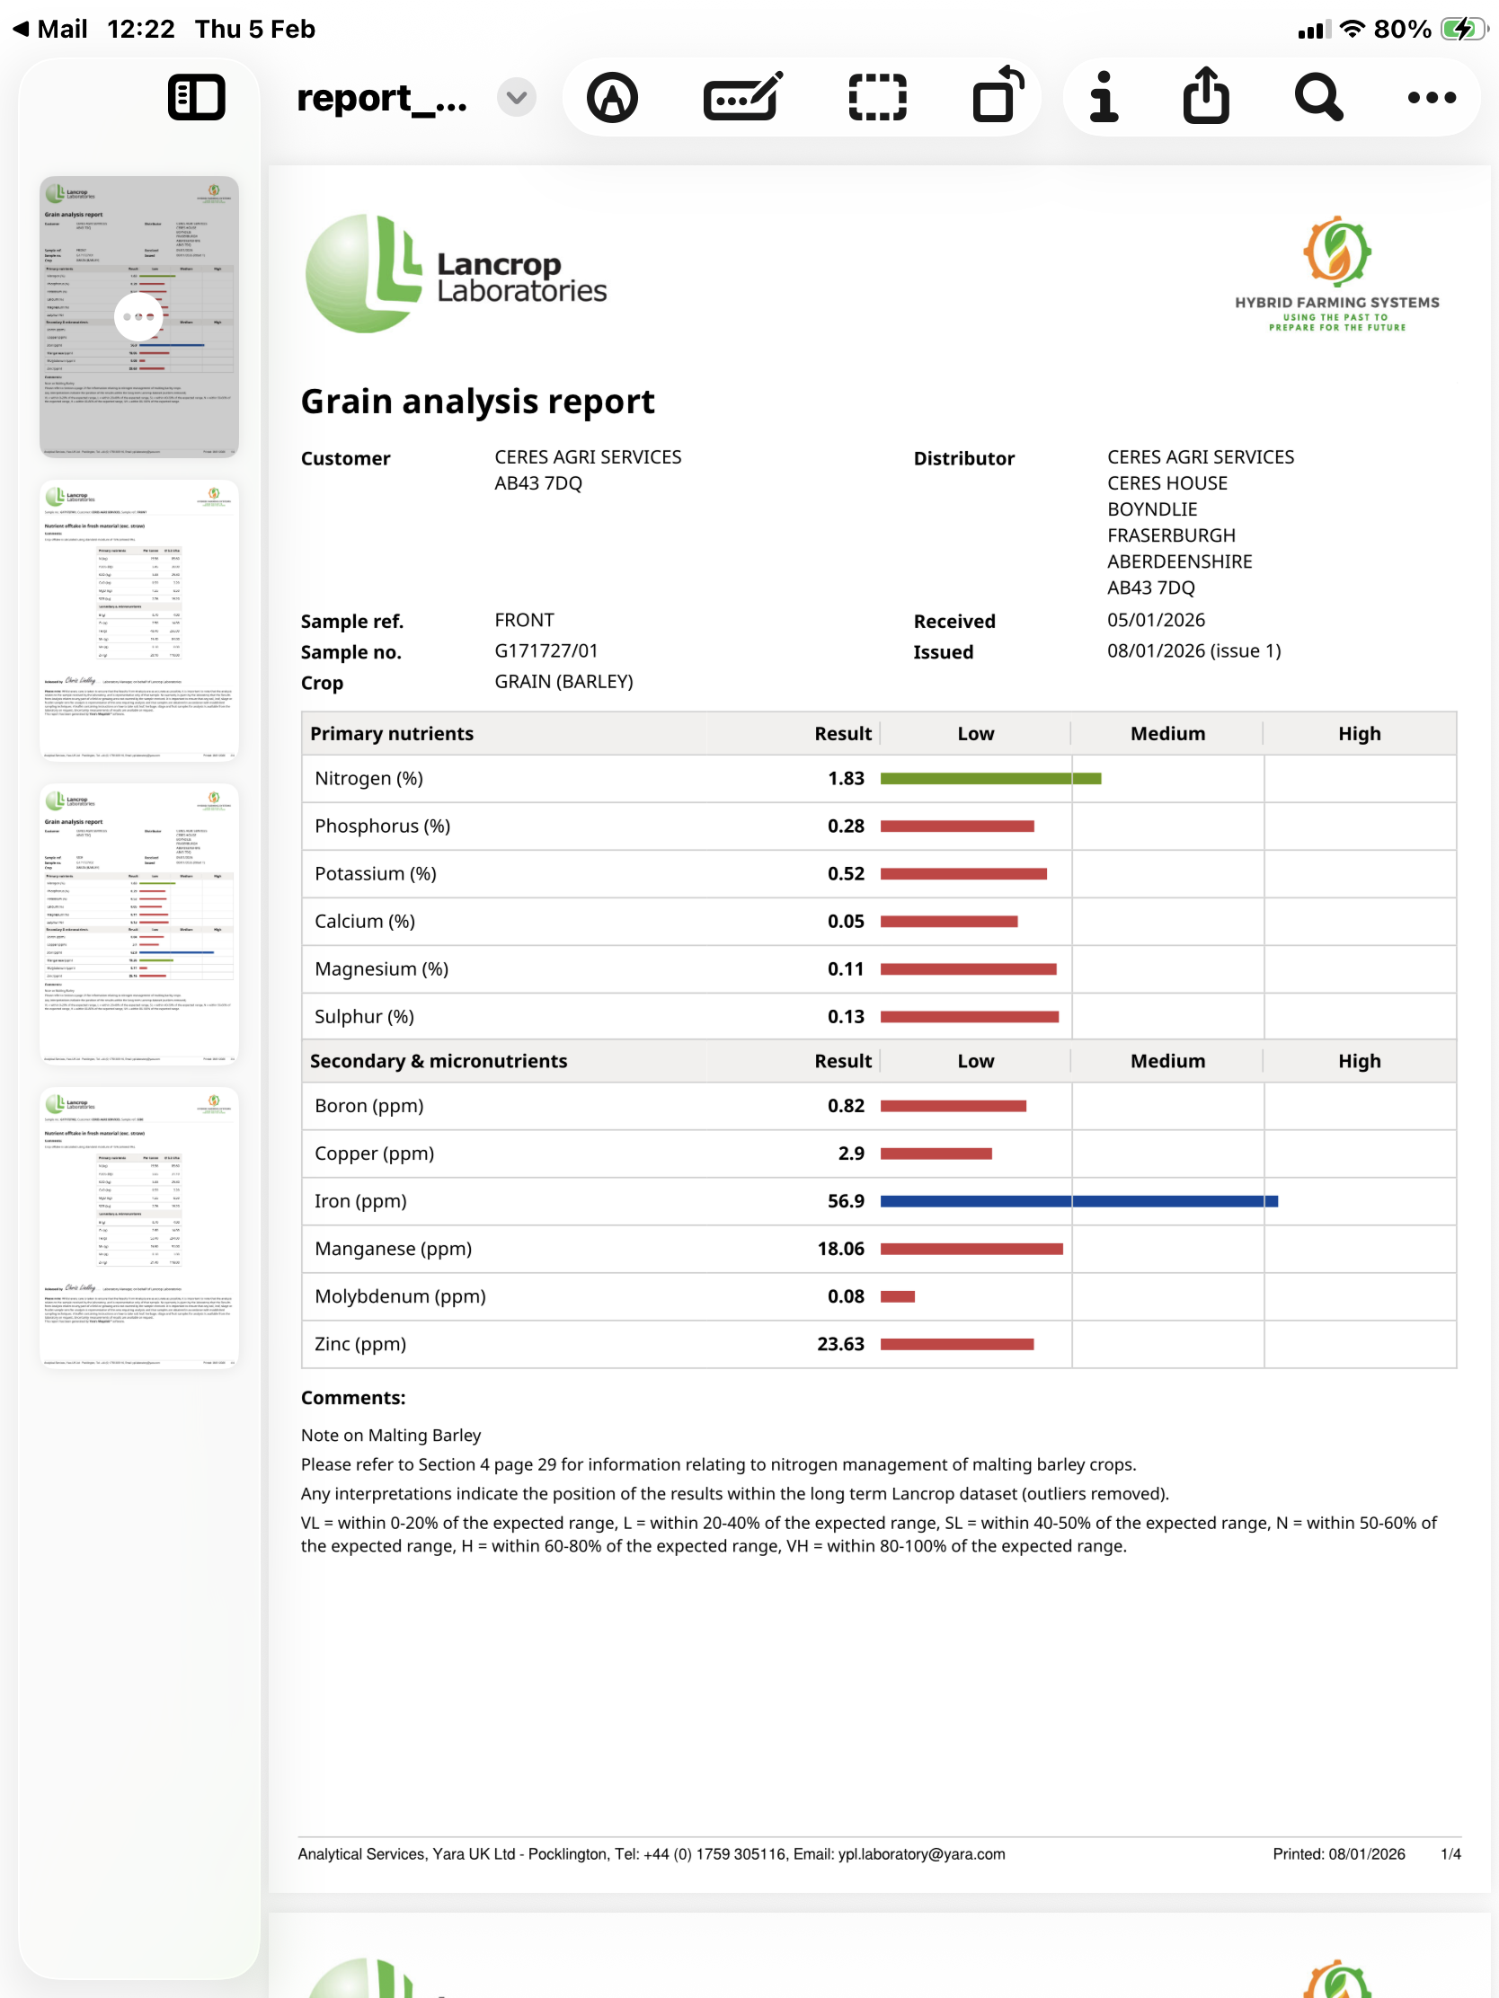Tap the "Printed: 08/01/2026" footer text
1499x1998 pixels.
[x=1339, y=1854]
